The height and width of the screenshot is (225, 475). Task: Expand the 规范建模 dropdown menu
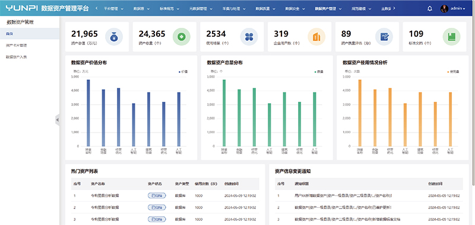pos(362,9)
